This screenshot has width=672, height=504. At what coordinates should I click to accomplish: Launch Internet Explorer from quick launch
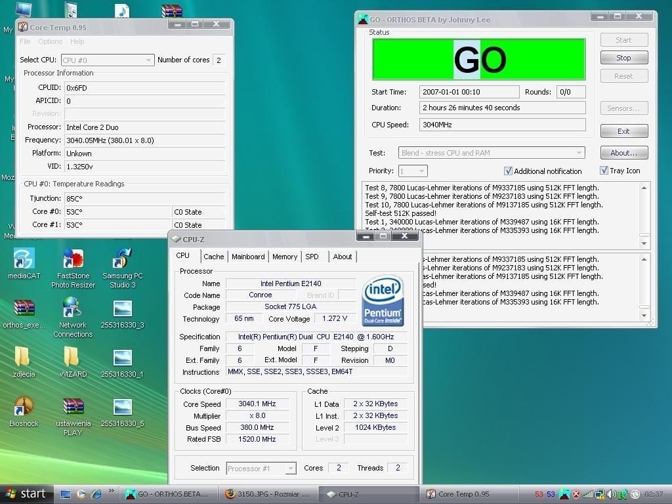click(x=97, y=495)
